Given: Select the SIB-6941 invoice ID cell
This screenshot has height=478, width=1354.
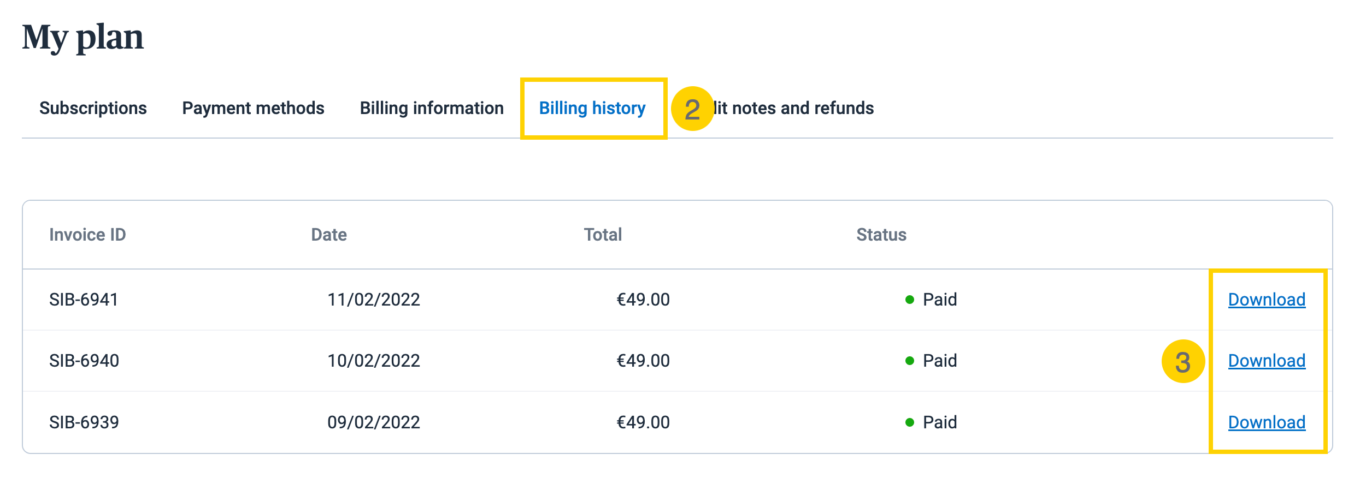Looking at the screenshot, I should [x=84, y=300].
